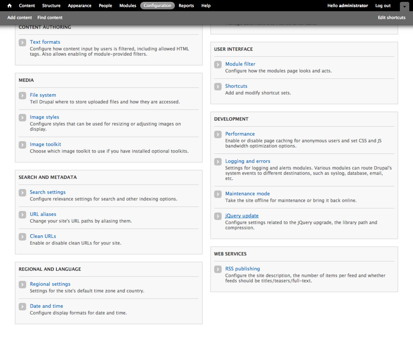Viewport: 413px width, 341px height.
Task: Open Performance settings
Action: 240,134
